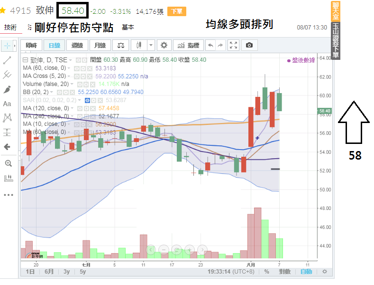Hide the MA (240, close, 0) line
374x285 pixels.
coord(80,116)
